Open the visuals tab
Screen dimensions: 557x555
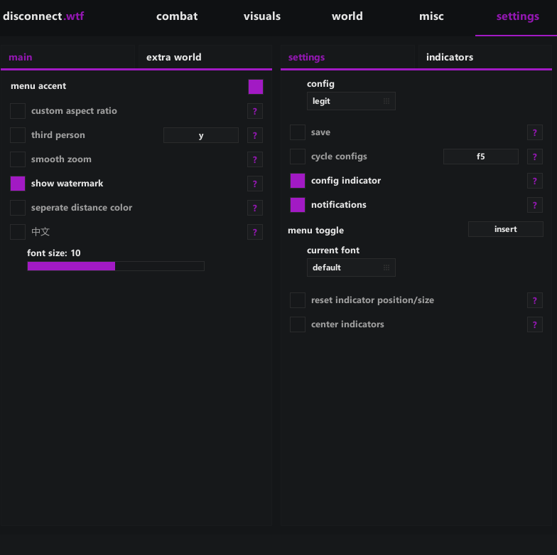pyautogui.click(x=262, y=16)
